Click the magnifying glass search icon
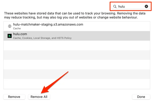Image resolution: width=154 pixels, height=103 pixels. tap(115, 7)
